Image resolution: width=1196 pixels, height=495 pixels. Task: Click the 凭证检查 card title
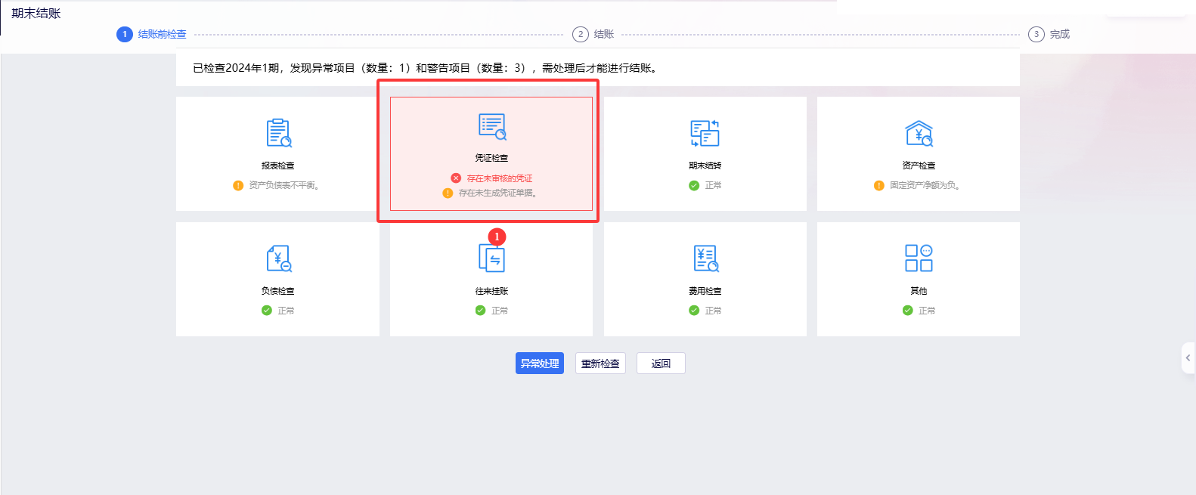pos(491,158)
